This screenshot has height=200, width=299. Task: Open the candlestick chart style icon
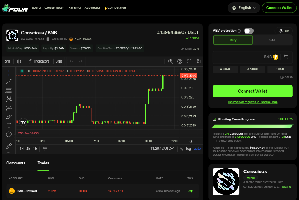pos(19,61)
